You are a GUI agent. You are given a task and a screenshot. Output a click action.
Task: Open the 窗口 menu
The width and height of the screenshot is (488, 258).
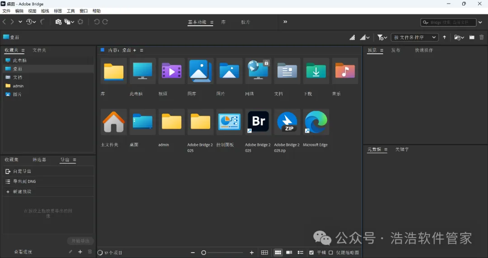84,11
